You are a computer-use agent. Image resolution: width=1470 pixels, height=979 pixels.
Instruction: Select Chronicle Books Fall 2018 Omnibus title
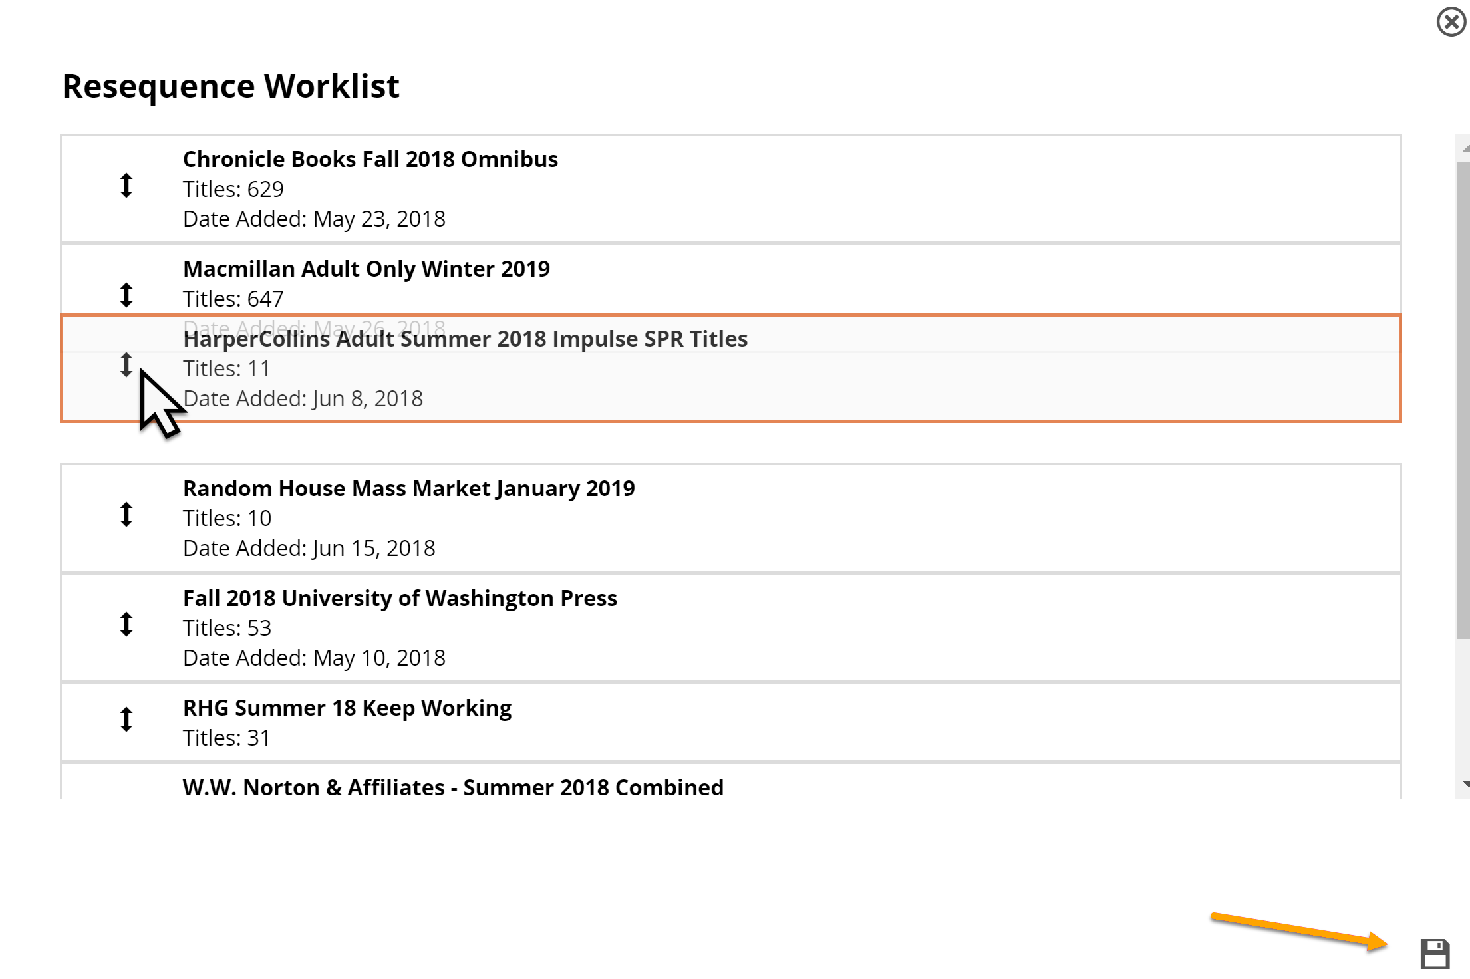(x=370, y=160)
